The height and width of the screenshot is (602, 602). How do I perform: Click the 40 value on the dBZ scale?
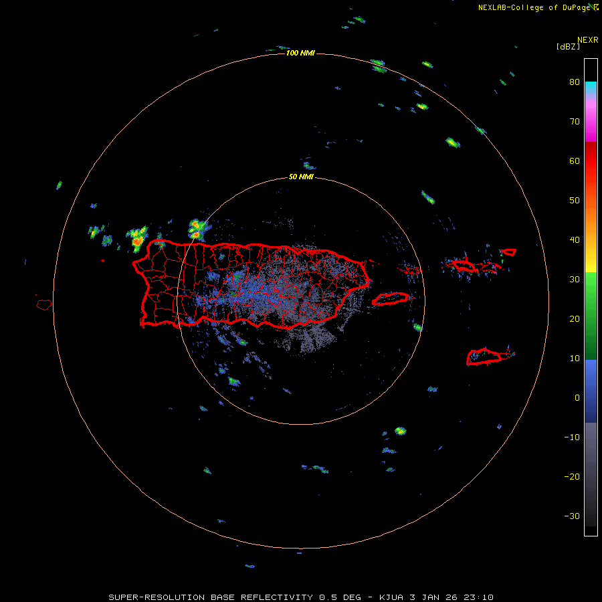tap(575, 240)
